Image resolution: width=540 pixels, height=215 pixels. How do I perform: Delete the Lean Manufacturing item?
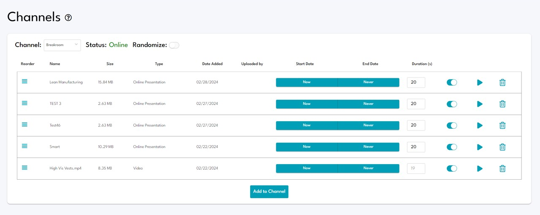click(x=502, y=82)
